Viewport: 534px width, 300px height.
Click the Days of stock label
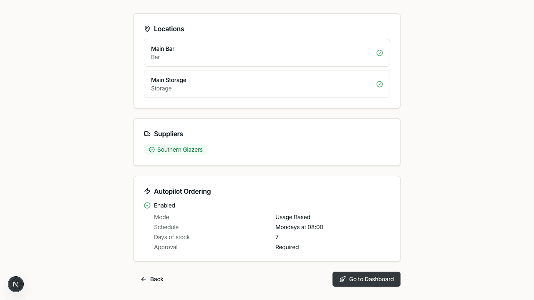click(172, 237)
